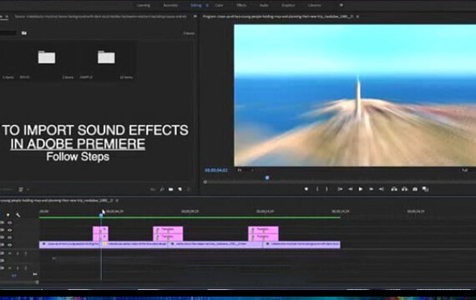
Task: Open Editing workspace menu icon
Action: pos(207,5)
